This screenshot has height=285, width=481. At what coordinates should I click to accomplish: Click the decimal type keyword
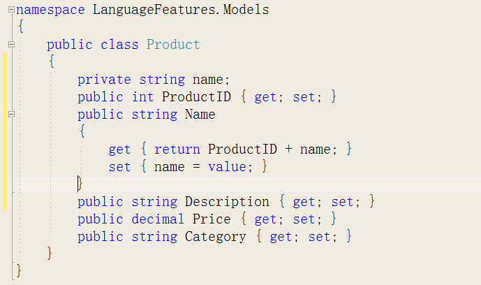click(x=158, y=219)
